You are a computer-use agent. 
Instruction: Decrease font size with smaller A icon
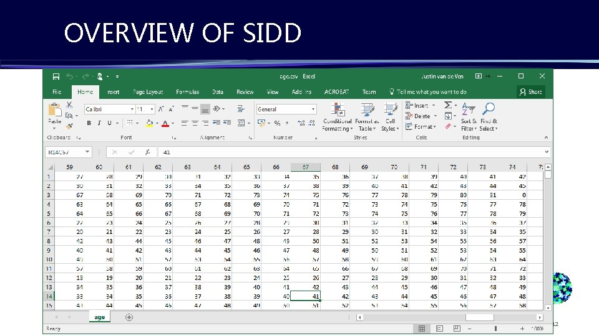point(171,110)
